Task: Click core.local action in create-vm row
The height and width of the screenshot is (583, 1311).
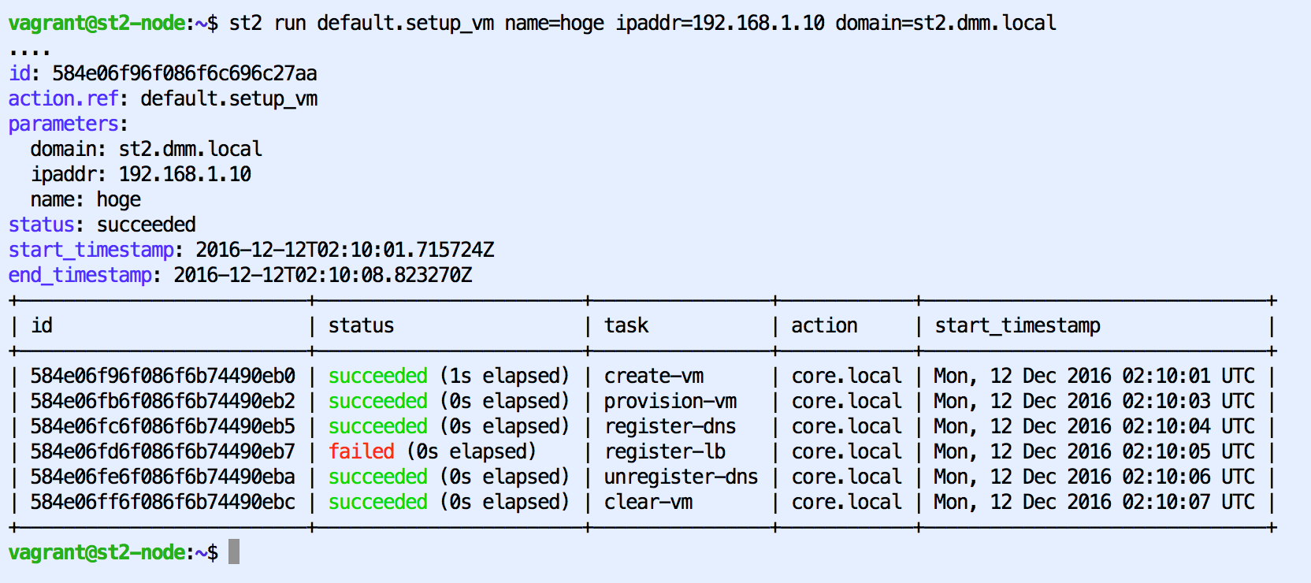Action: coord(846,376)
